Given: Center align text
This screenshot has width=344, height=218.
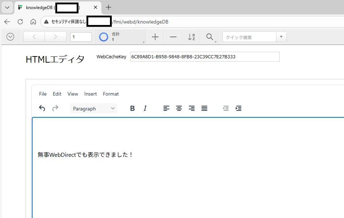Looking at the screenshot, I should pos(179,108).
